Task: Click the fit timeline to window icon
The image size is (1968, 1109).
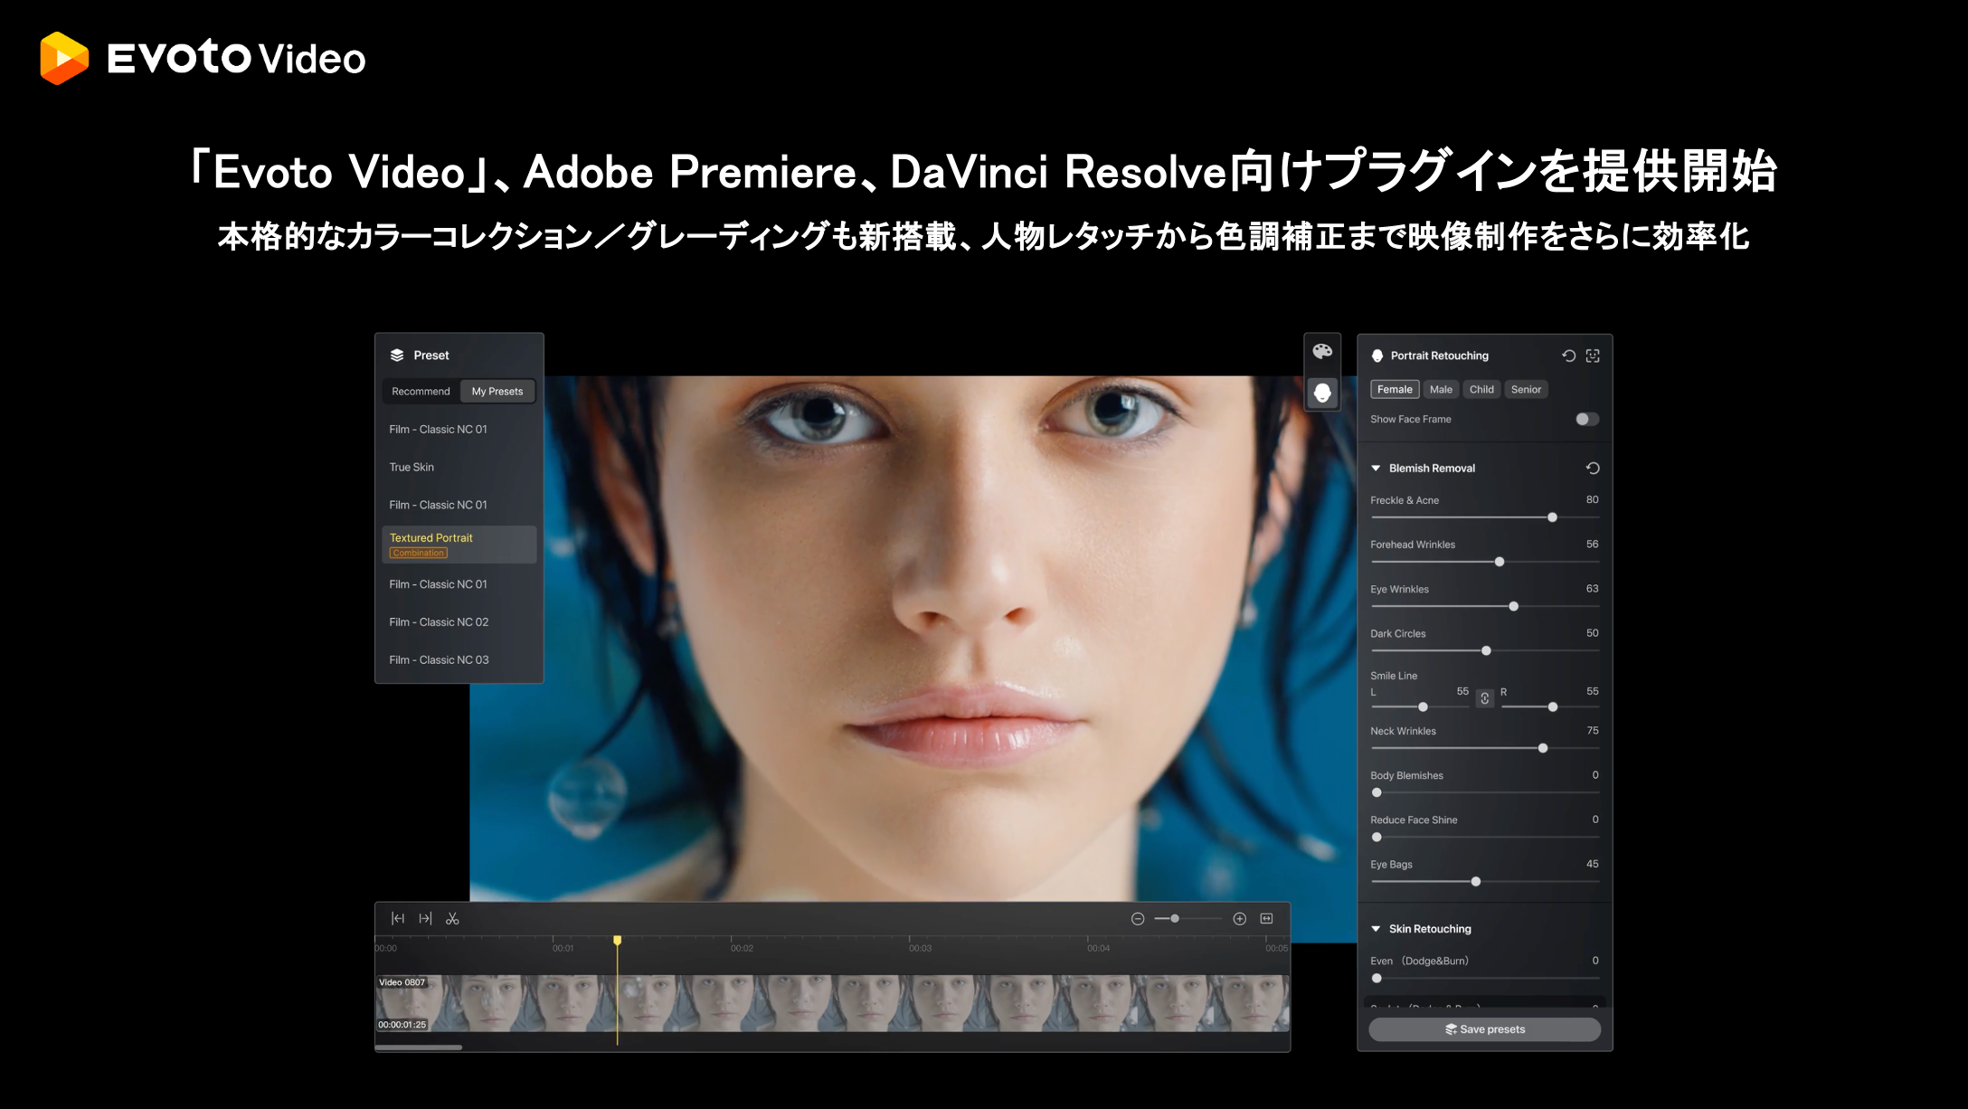Action: 1267,918
